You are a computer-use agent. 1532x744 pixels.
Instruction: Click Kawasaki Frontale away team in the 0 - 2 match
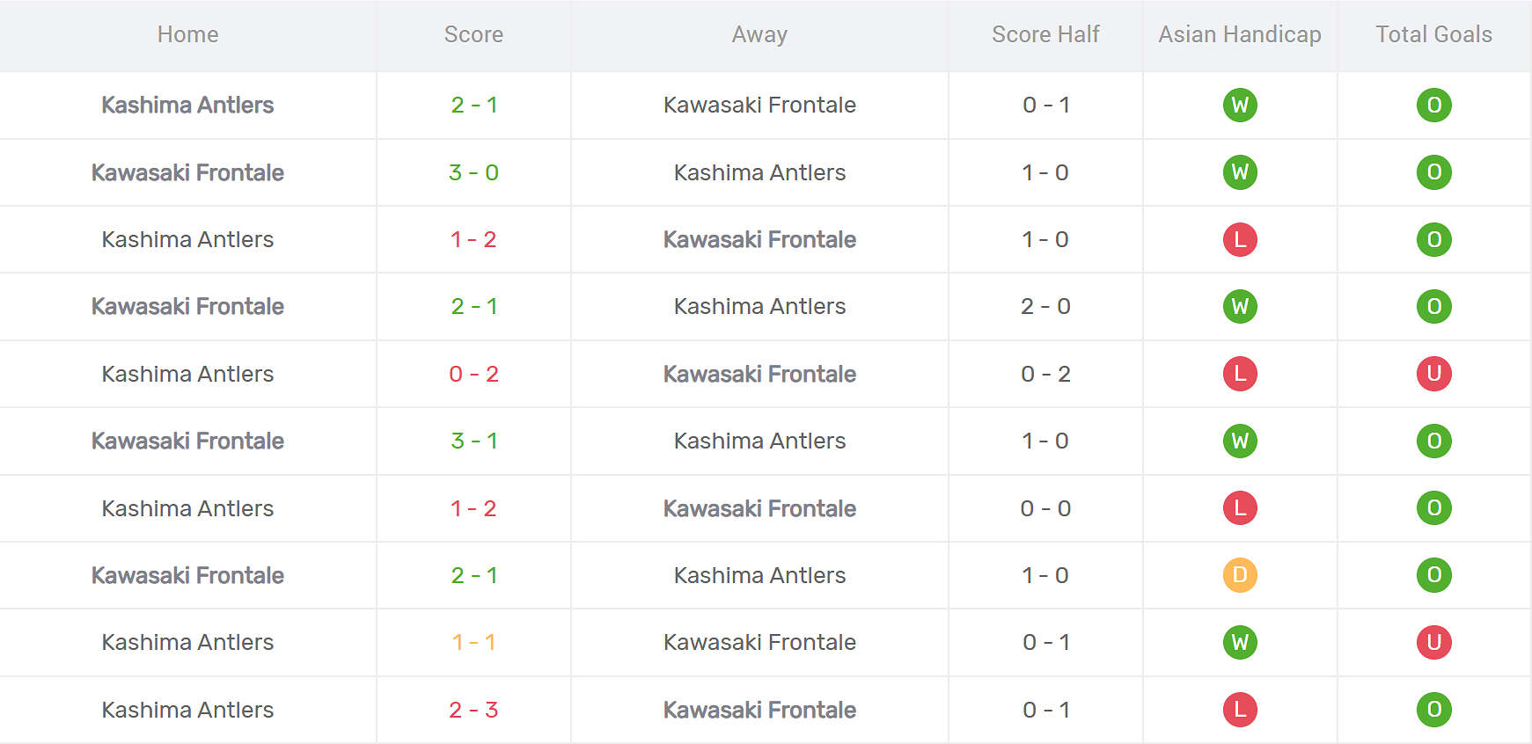tap(759, 374)
